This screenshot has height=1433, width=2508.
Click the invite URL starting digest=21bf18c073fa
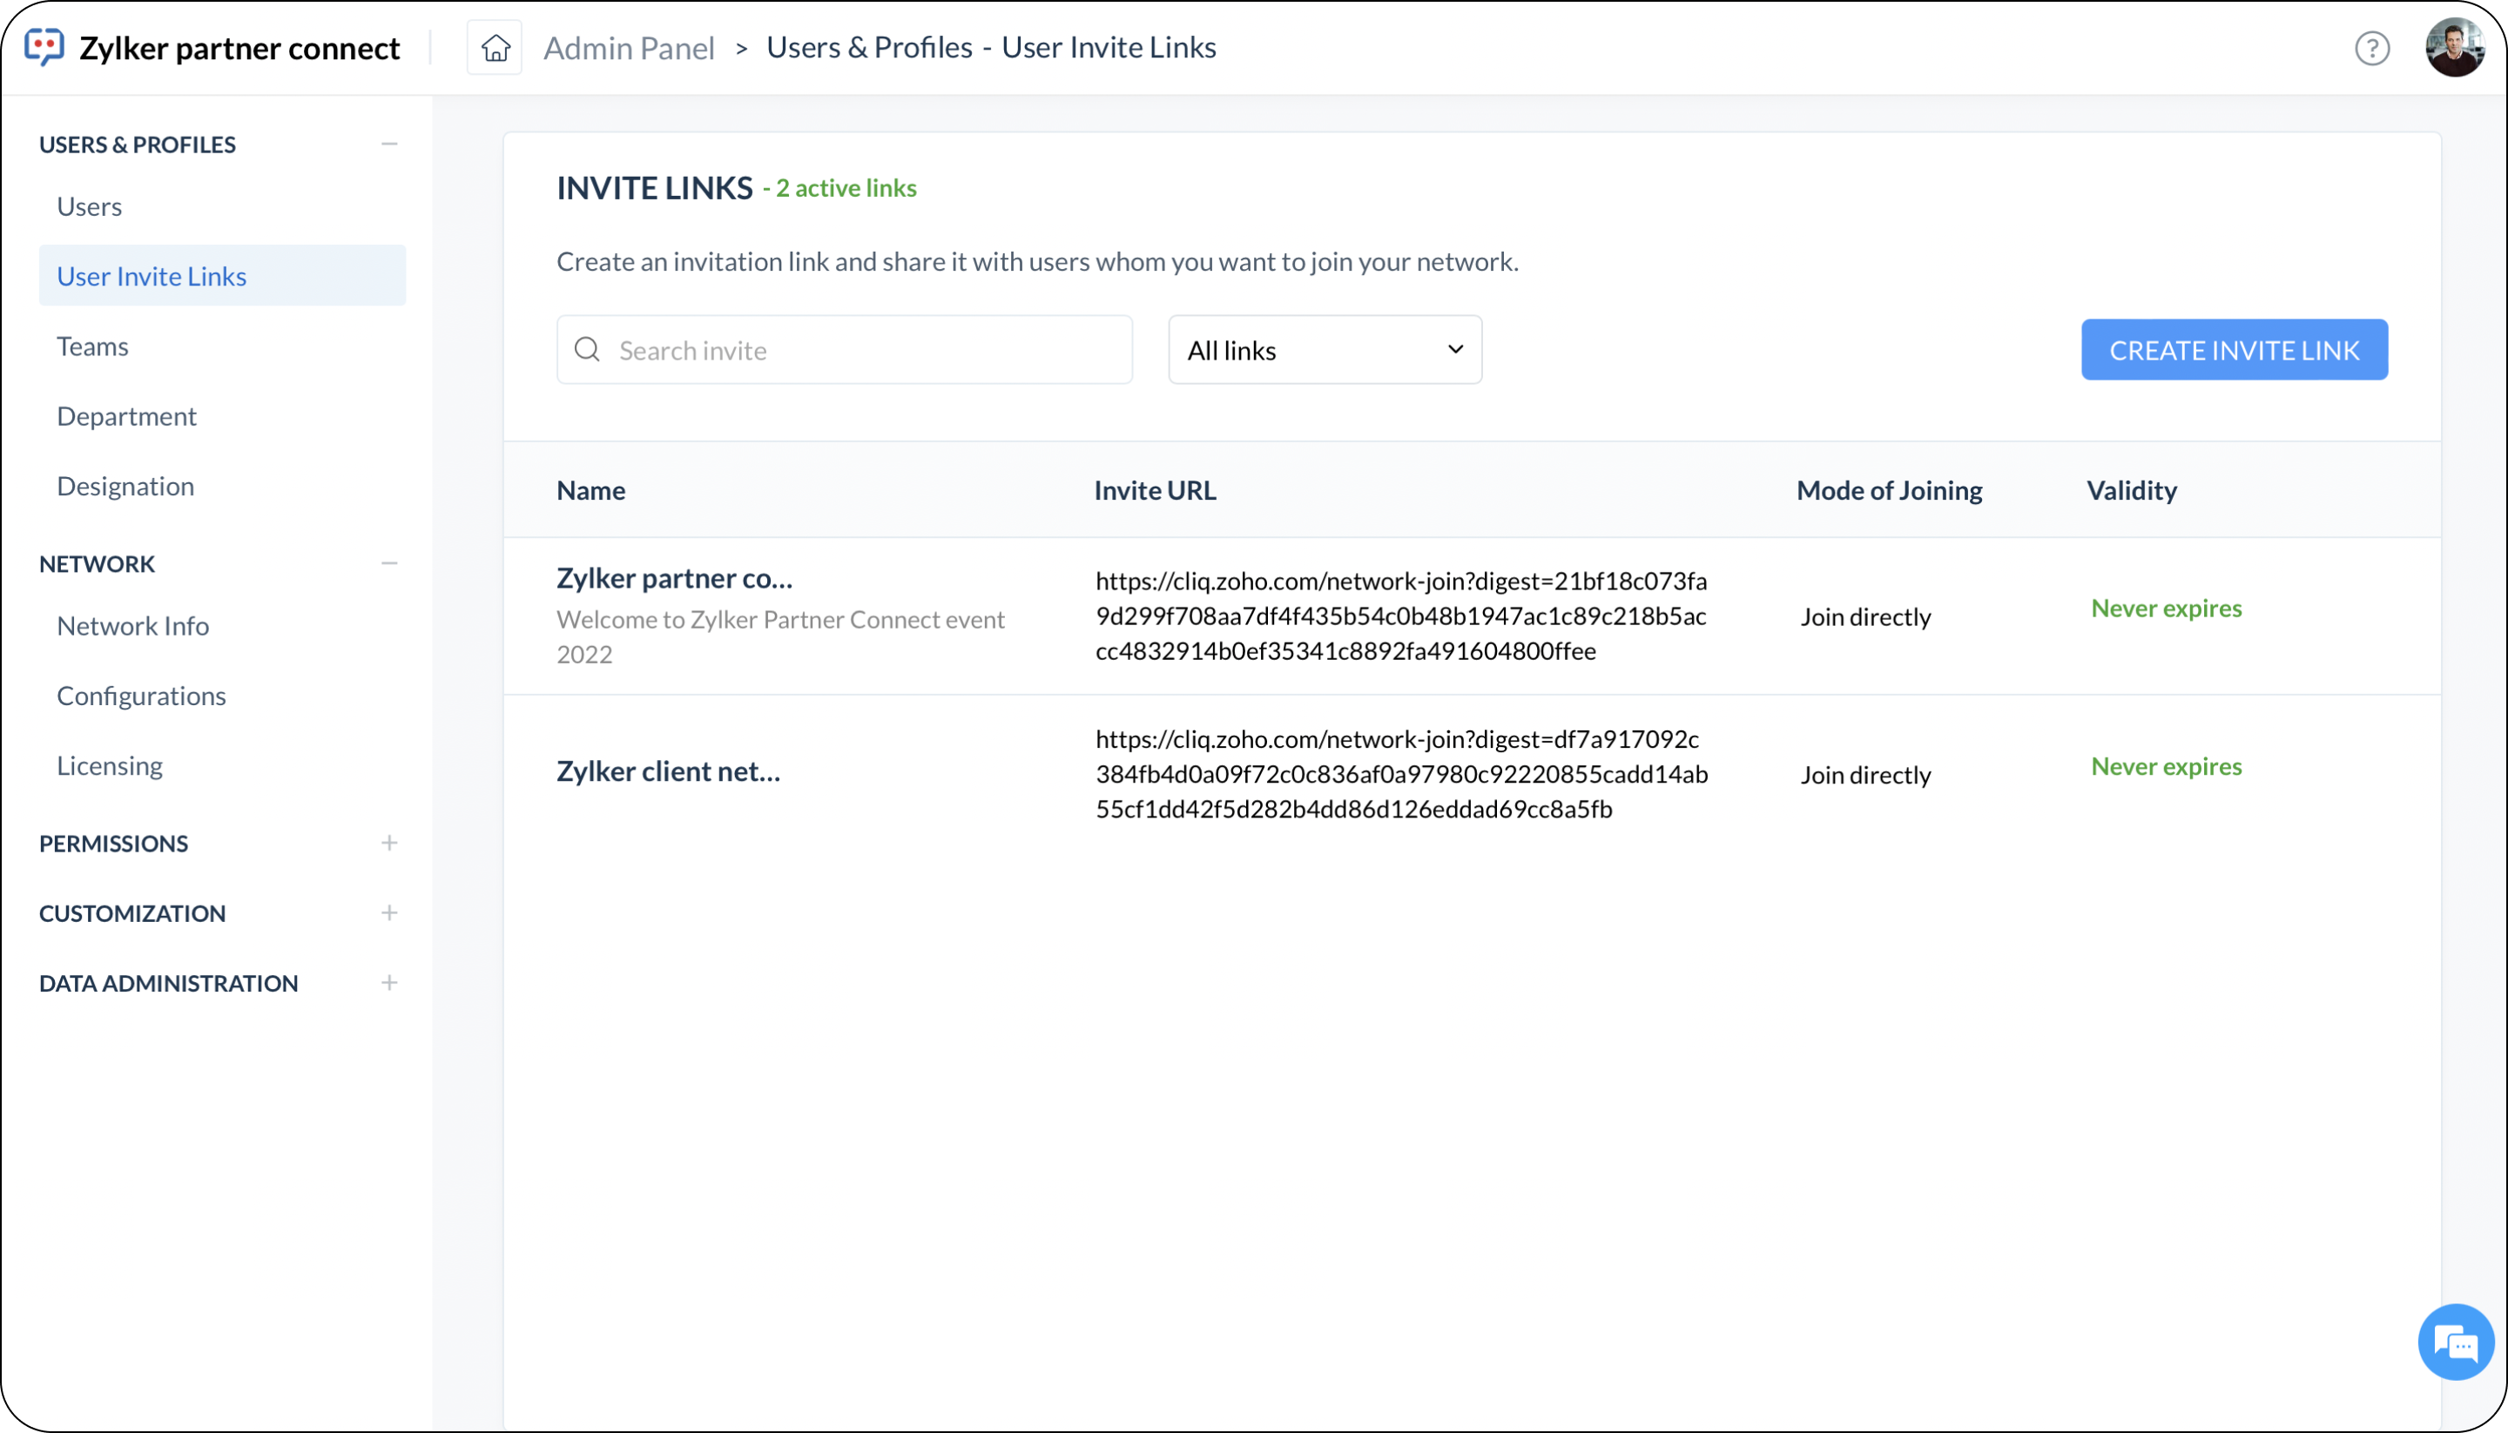click(1402, 616)
